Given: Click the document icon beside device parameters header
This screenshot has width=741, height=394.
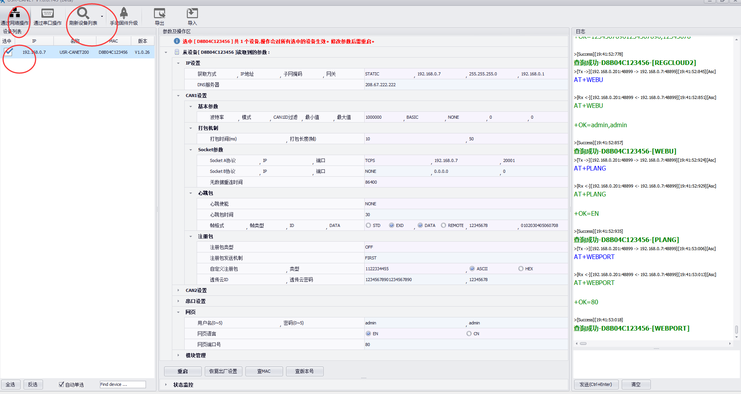Looking at the screenshot, I should (177, 52).
